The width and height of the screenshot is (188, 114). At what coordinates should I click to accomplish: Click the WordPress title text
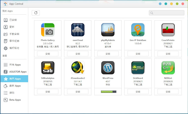coord(108,78)
